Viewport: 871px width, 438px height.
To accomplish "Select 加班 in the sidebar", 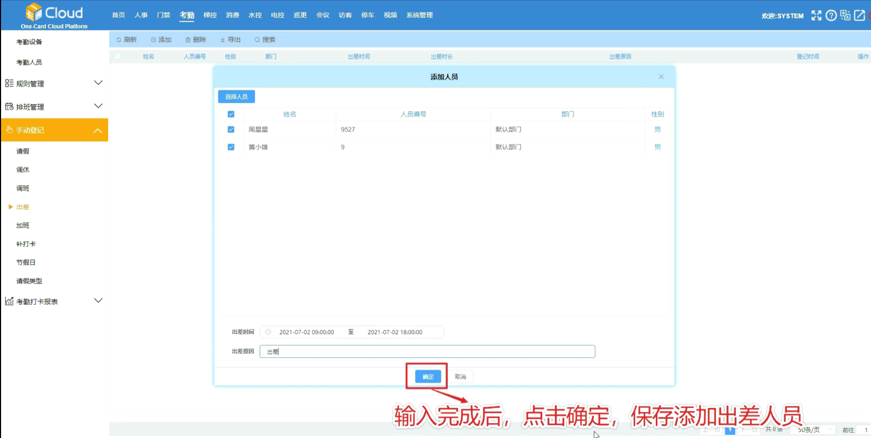I will point(23,226).
